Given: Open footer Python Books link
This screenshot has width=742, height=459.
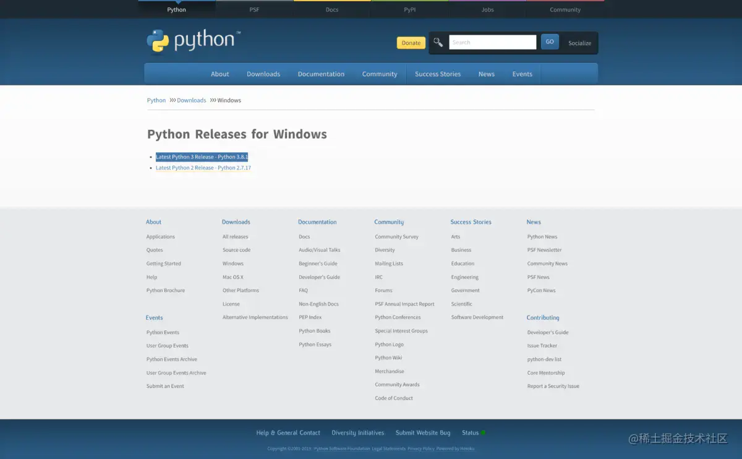Looking at the screenshot, I should pos(315,331).
